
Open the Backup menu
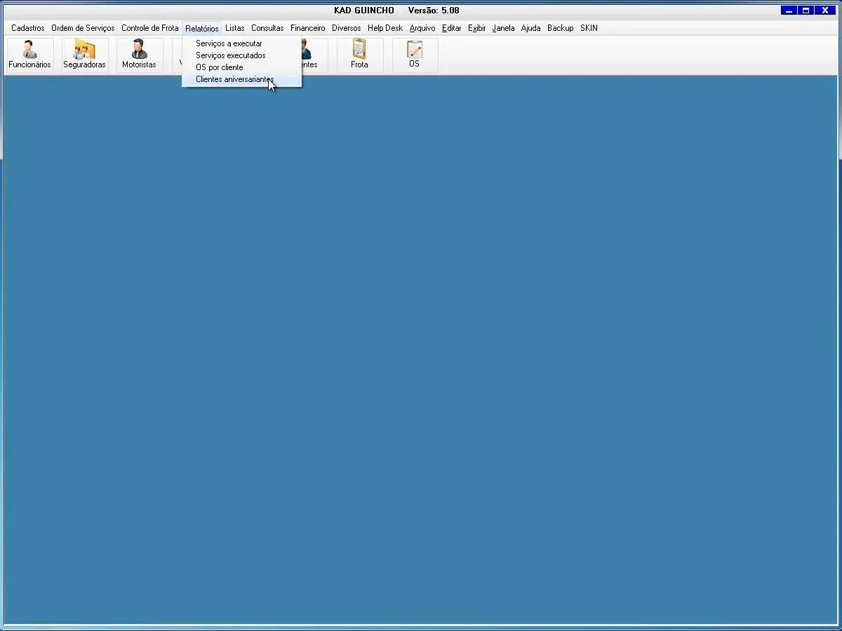[x=561, y=28]
